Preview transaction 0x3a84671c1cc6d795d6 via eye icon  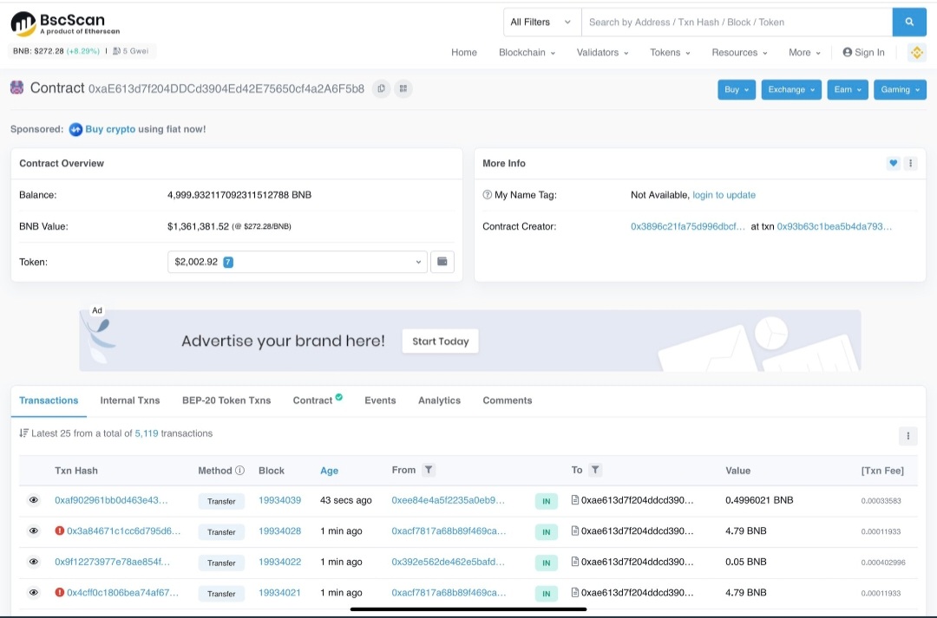pos(34,530)
